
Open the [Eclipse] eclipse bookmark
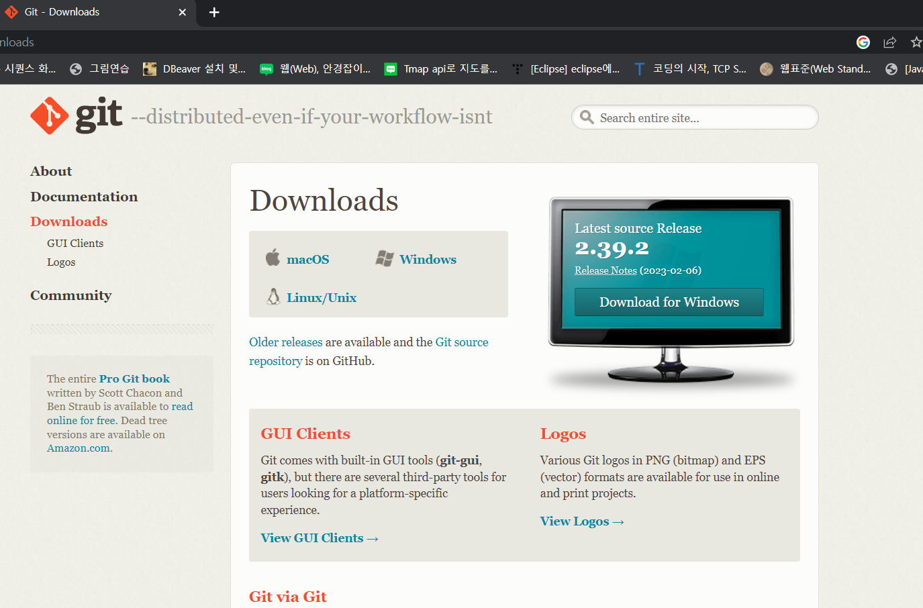566,68
